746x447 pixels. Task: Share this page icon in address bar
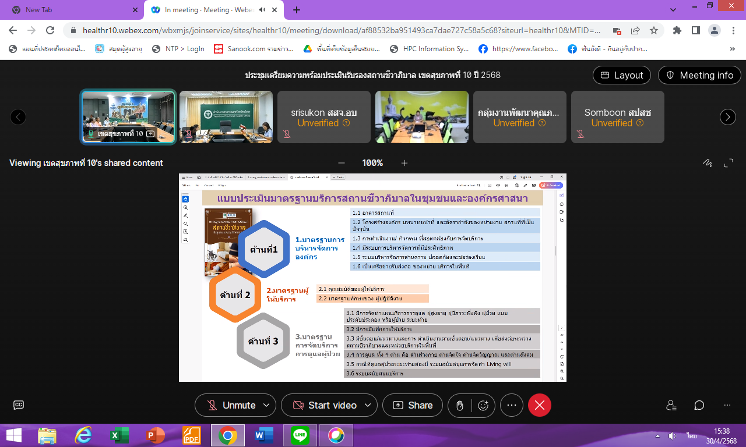(635, 30)
